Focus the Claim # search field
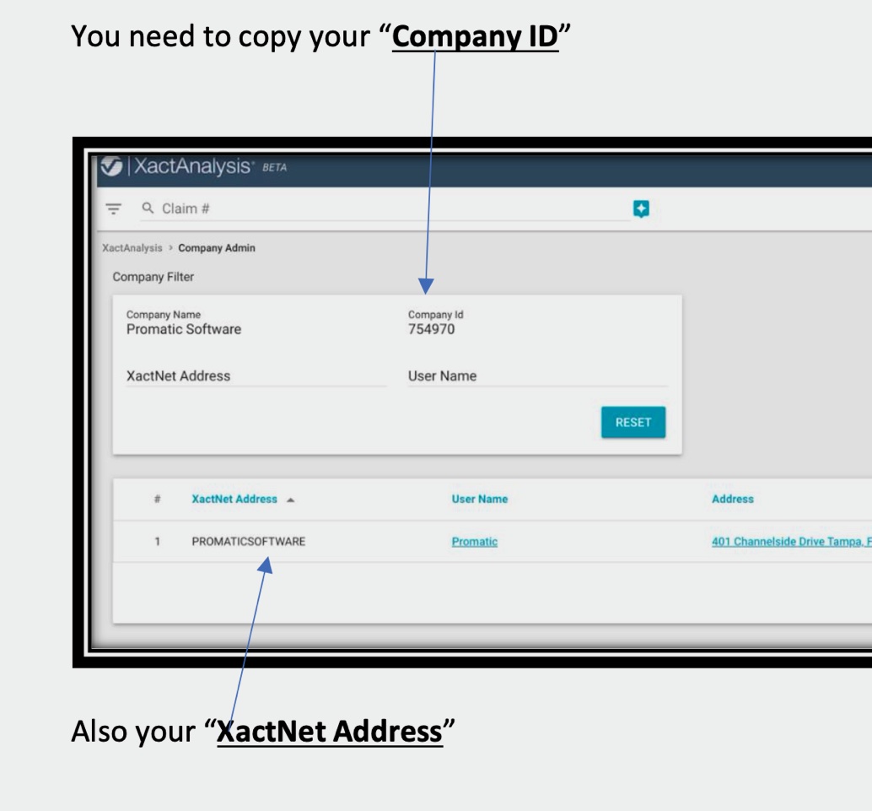The height and width of the screenshot is (811, 872). coord(379,209)
